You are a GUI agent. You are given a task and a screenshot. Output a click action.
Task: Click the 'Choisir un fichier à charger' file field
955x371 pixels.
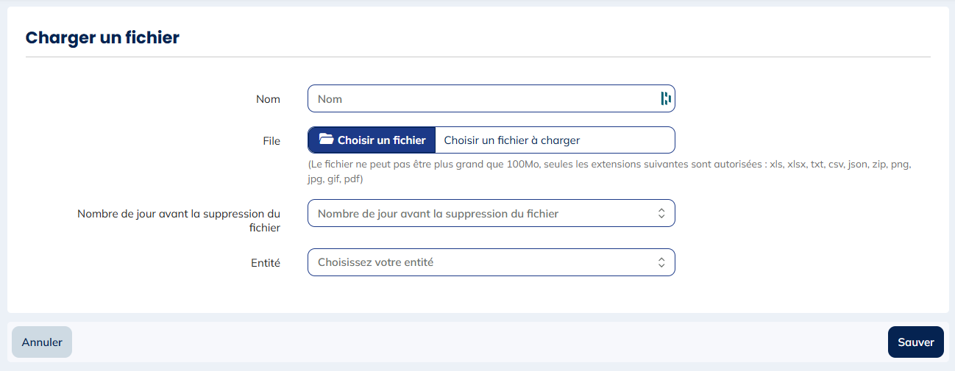coord(555,140)
